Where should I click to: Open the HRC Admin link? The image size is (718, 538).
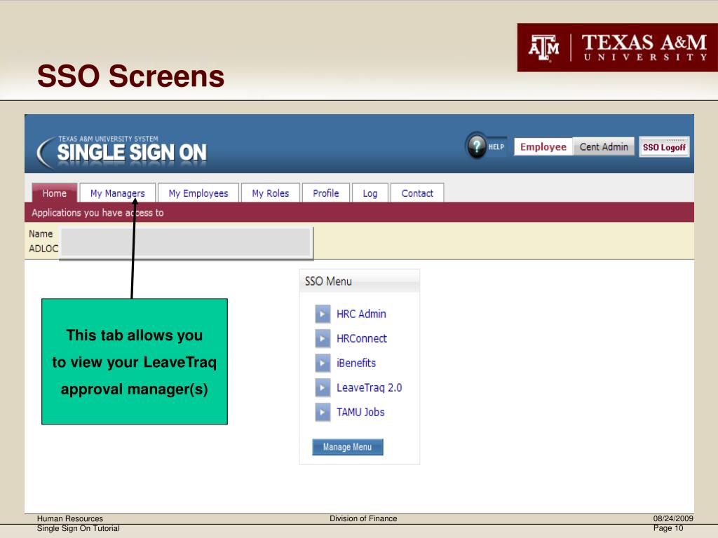pos(361,315)
